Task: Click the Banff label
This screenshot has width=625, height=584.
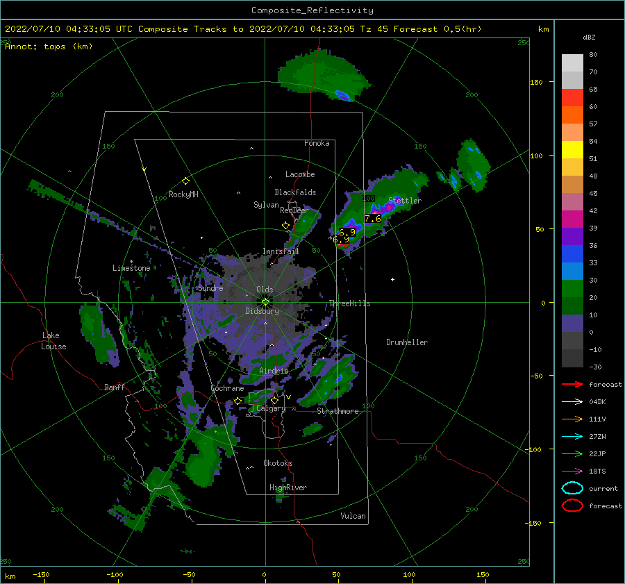Action: pyautogui.click(x=115, y=387)
